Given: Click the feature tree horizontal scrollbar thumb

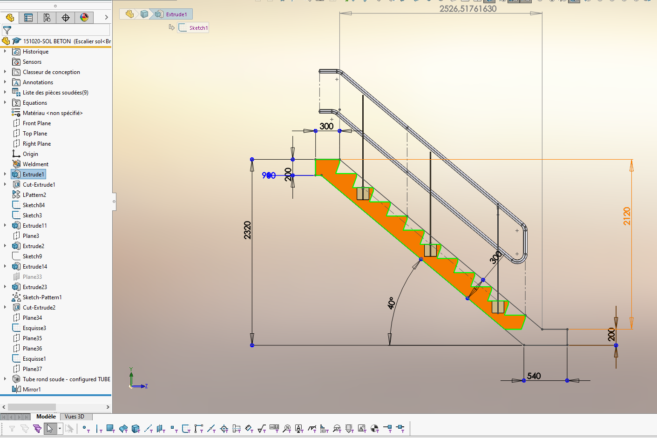Looking at the screenshot, I should click(x=32, y=407).
